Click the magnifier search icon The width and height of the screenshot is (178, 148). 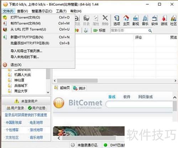[x=150, y=31]
